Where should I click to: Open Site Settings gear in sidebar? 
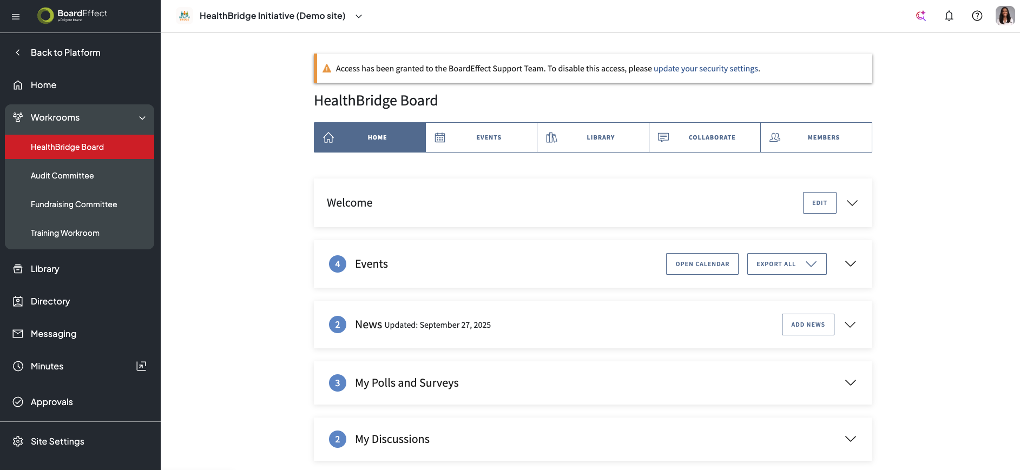pyautogui.click(x=18, y=441)
